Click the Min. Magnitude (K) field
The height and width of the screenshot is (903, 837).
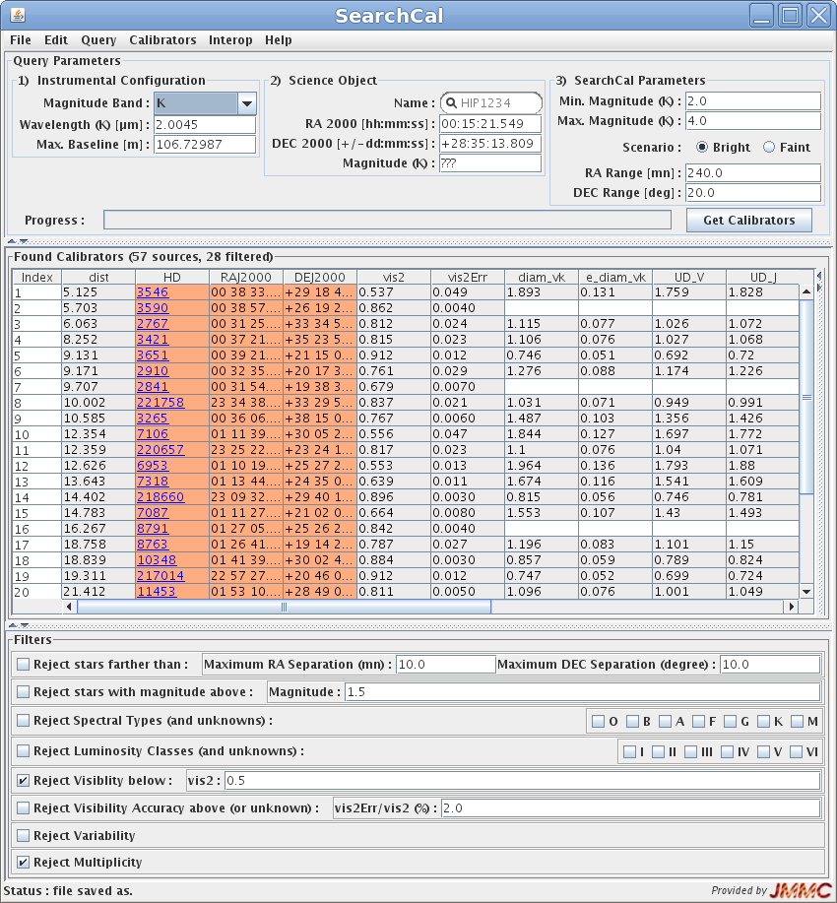click(x=753, y=101)
